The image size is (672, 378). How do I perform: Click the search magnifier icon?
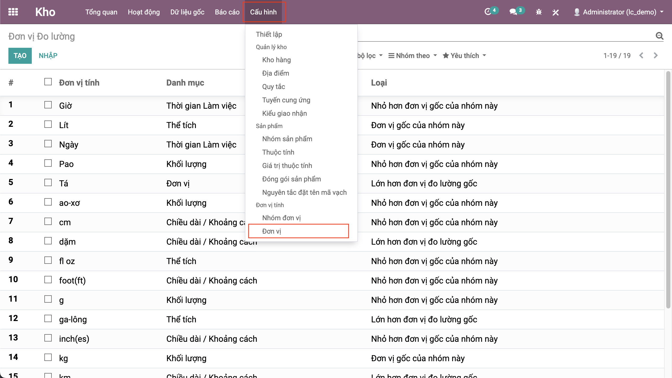point(659,36)
